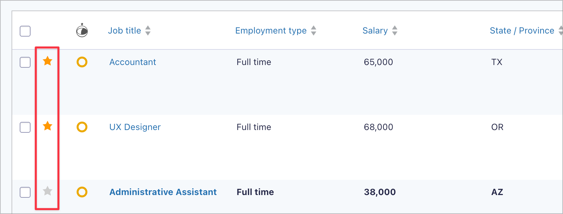Click the status circle for UX Designer
This screenshot has height=214, width=563.
(82, 127)
